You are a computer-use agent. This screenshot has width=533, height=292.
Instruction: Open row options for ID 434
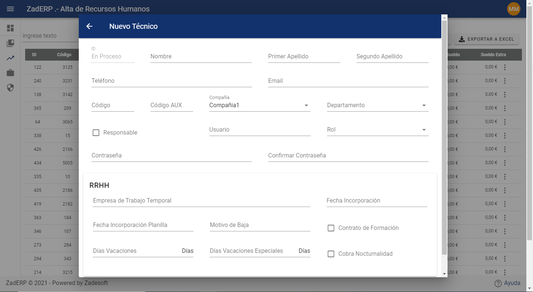(x=505, y=163)
